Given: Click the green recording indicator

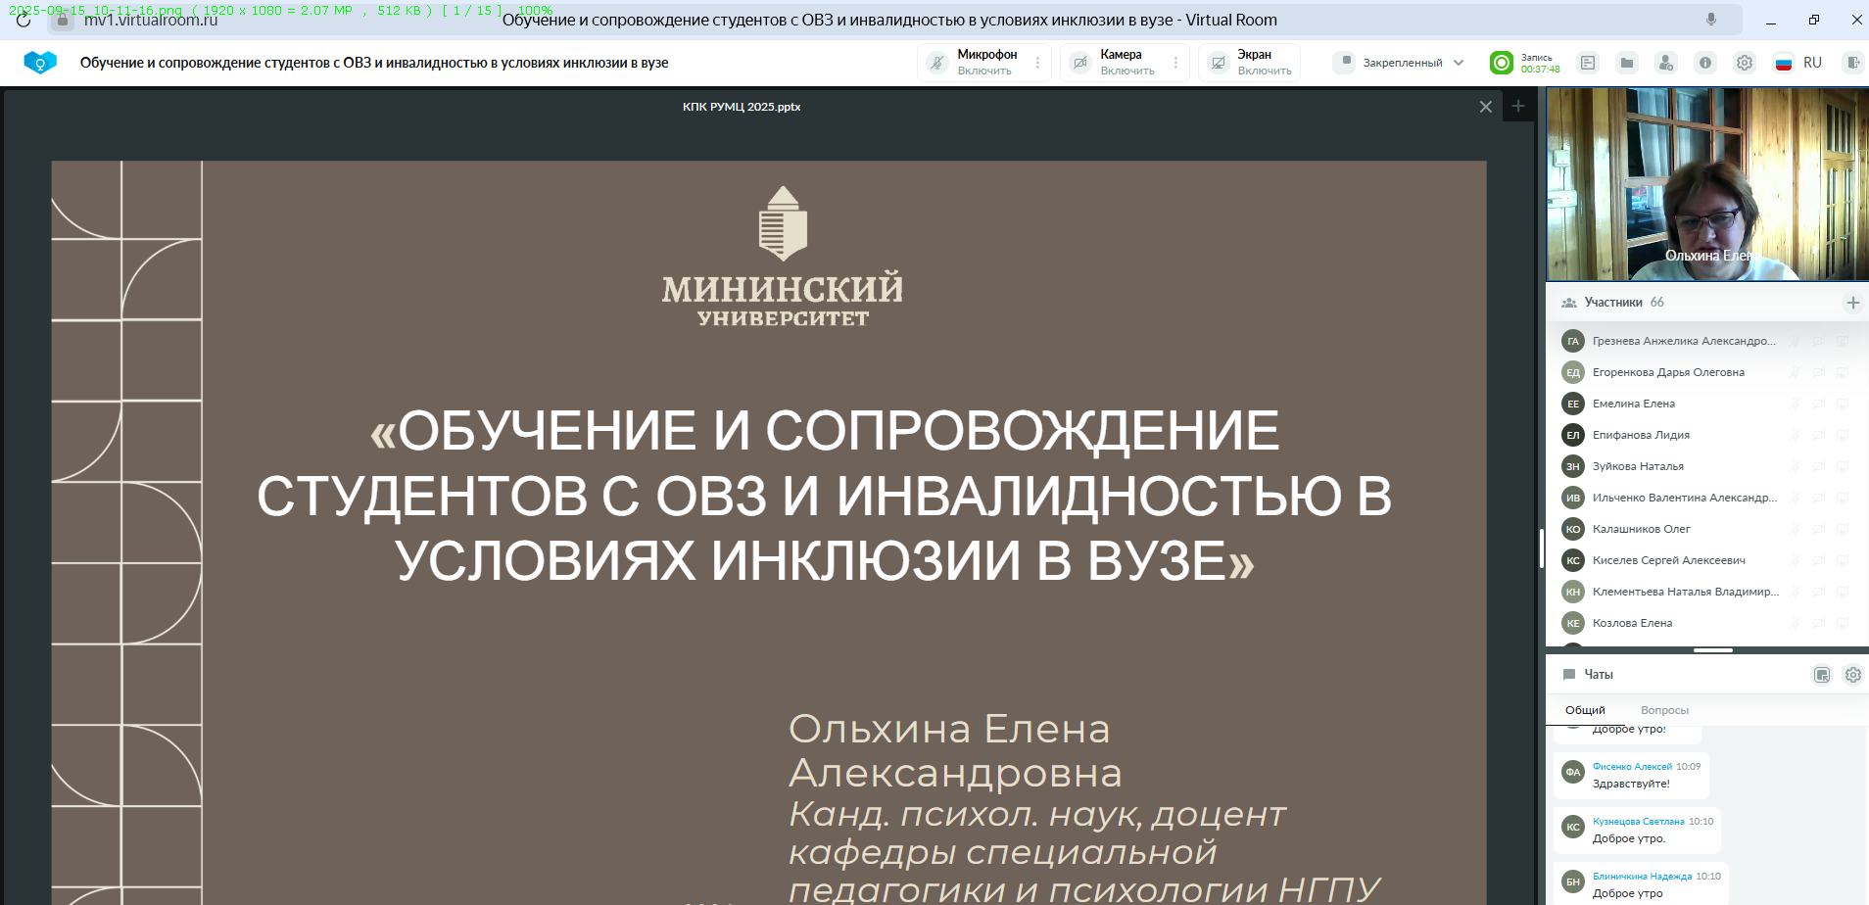Looking at the screenshot, I should [1501, 63].
